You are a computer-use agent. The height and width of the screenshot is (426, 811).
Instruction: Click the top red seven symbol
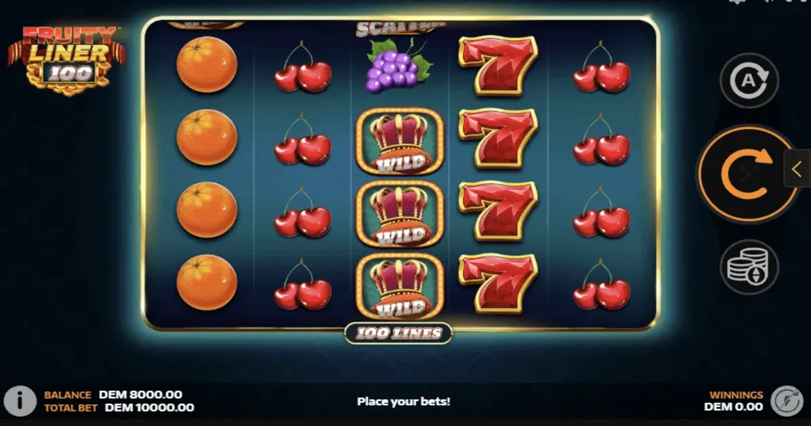tap(499, 65)
